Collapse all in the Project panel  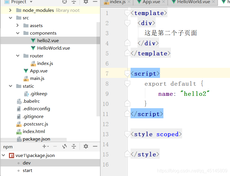74,2
